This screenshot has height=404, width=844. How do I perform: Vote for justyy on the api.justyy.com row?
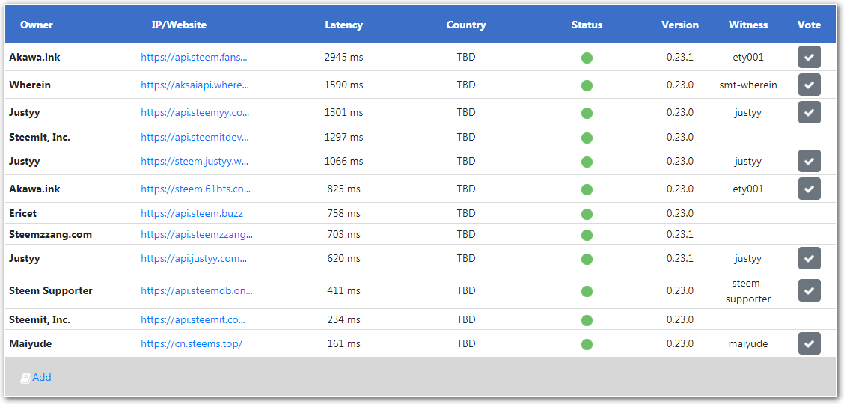(809, 258)
